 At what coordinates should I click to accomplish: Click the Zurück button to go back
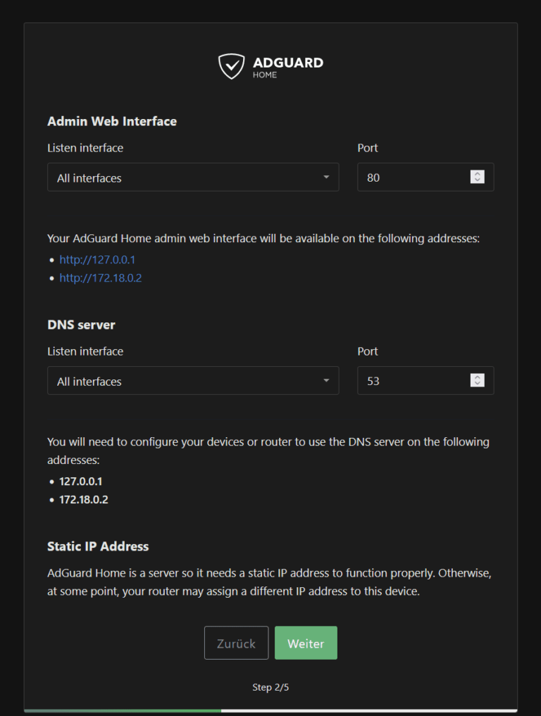coord(236,642)
